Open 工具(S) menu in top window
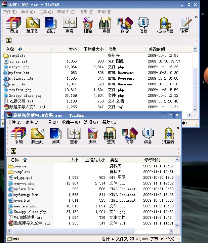The height and width of the screenshot is (243, 208). 46,12
